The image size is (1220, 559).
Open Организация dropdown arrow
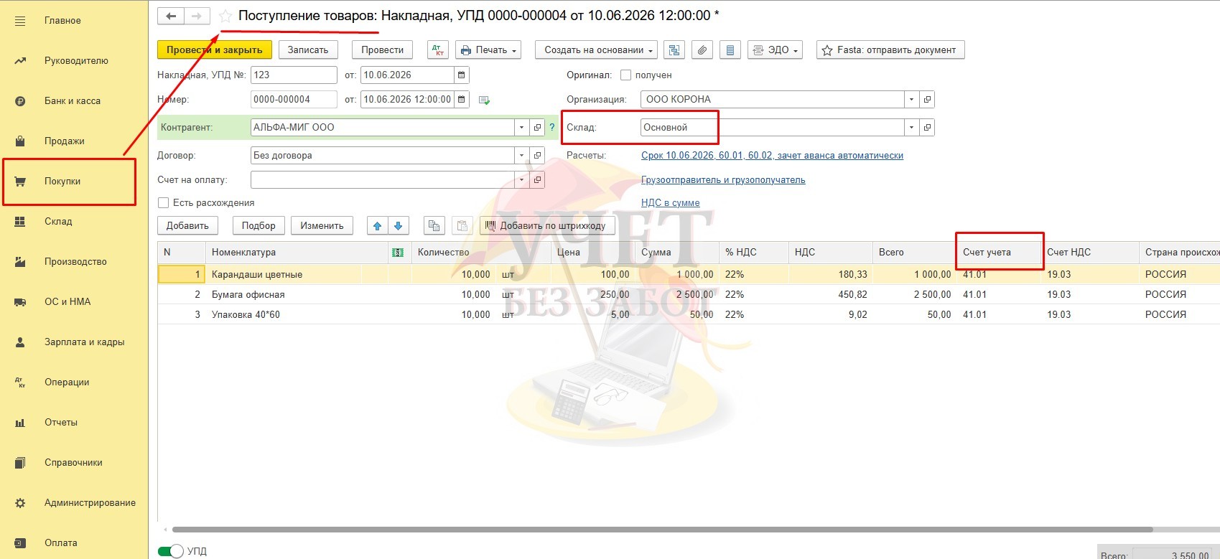tap(911, 99)
